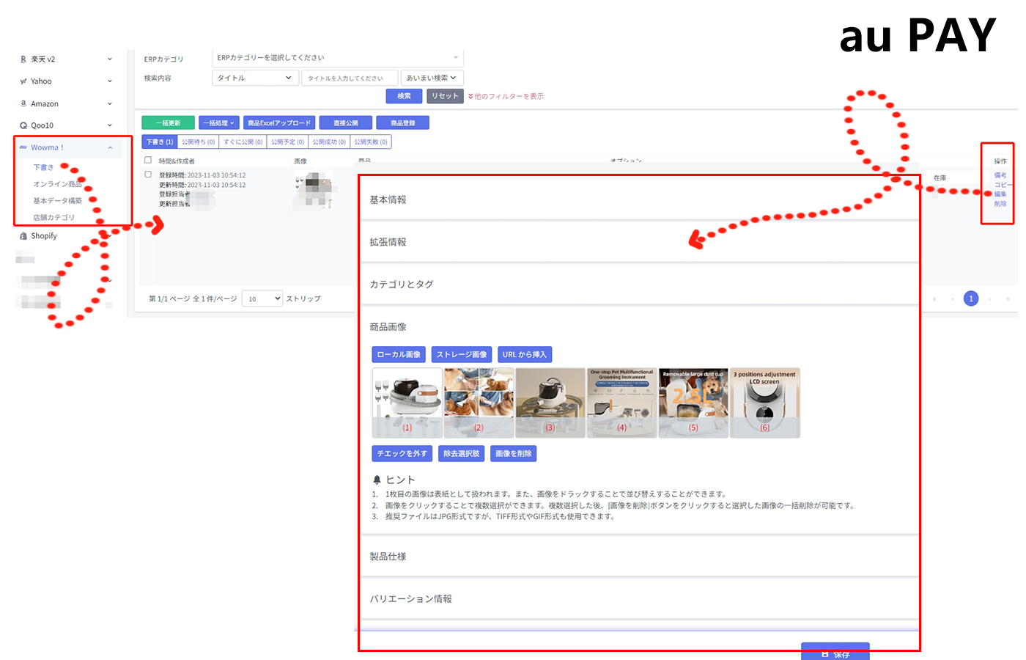Click the 削除 link in 操作 column
The height and width of the screenshot is (660, 1026).
(x=1000, y=204)
